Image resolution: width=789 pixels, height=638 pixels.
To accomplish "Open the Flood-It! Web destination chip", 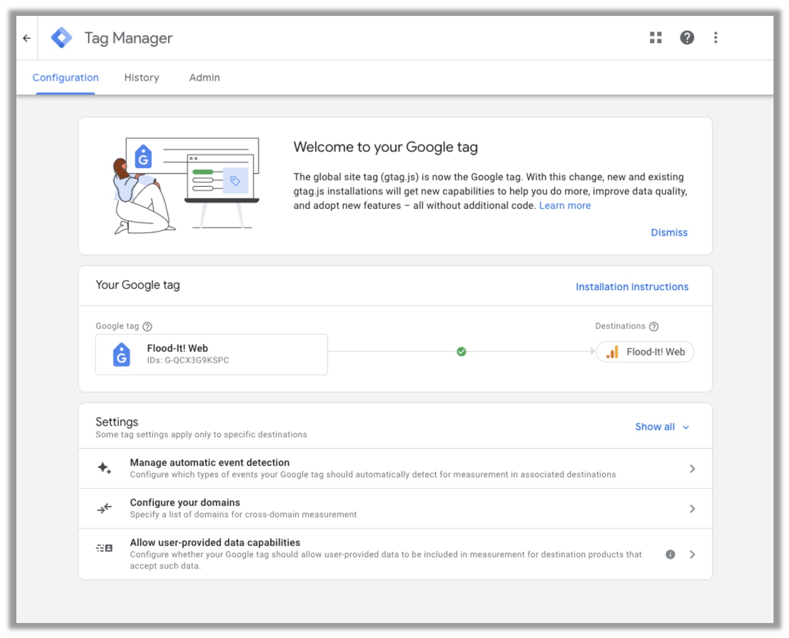I will [x=645, y=352].
